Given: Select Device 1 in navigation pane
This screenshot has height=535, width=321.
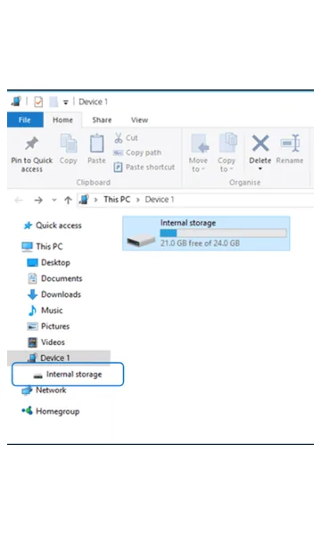Looking at the screenshot, I should click(59, 358).
